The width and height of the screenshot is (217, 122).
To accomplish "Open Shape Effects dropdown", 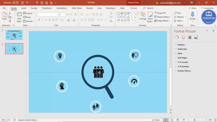I will pos(162,21).
